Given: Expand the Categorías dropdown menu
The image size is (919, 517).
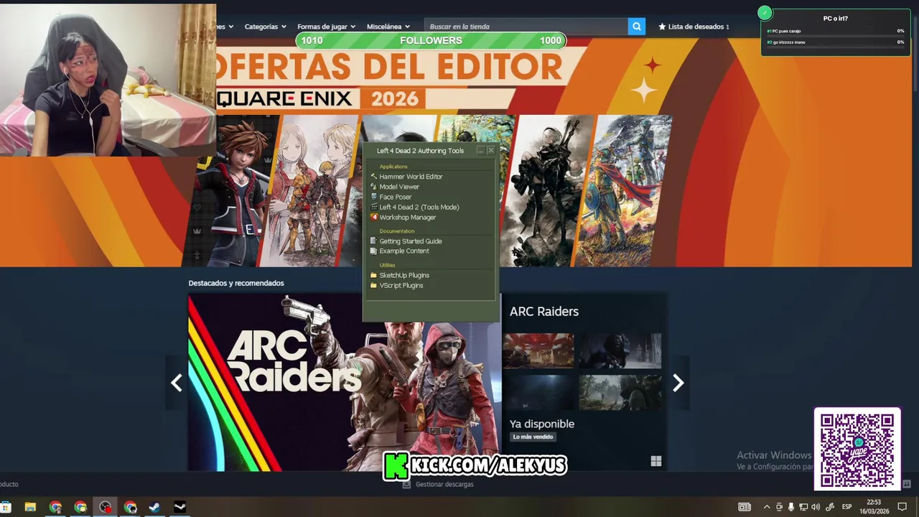Looking at the screenshot, I should [265, 27].
